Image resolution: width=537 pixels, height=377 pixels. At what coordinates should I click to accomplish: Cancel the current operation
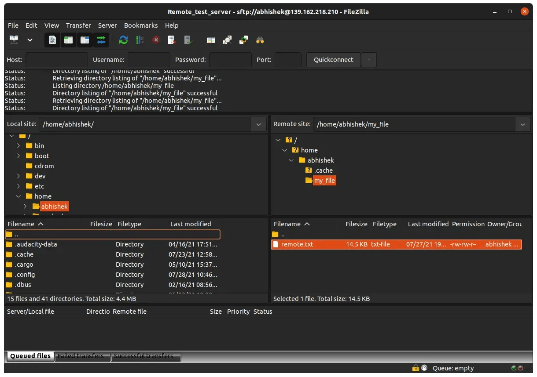(156, 40)
